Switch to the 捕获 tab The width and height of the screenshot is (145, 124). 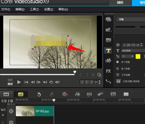120,3
